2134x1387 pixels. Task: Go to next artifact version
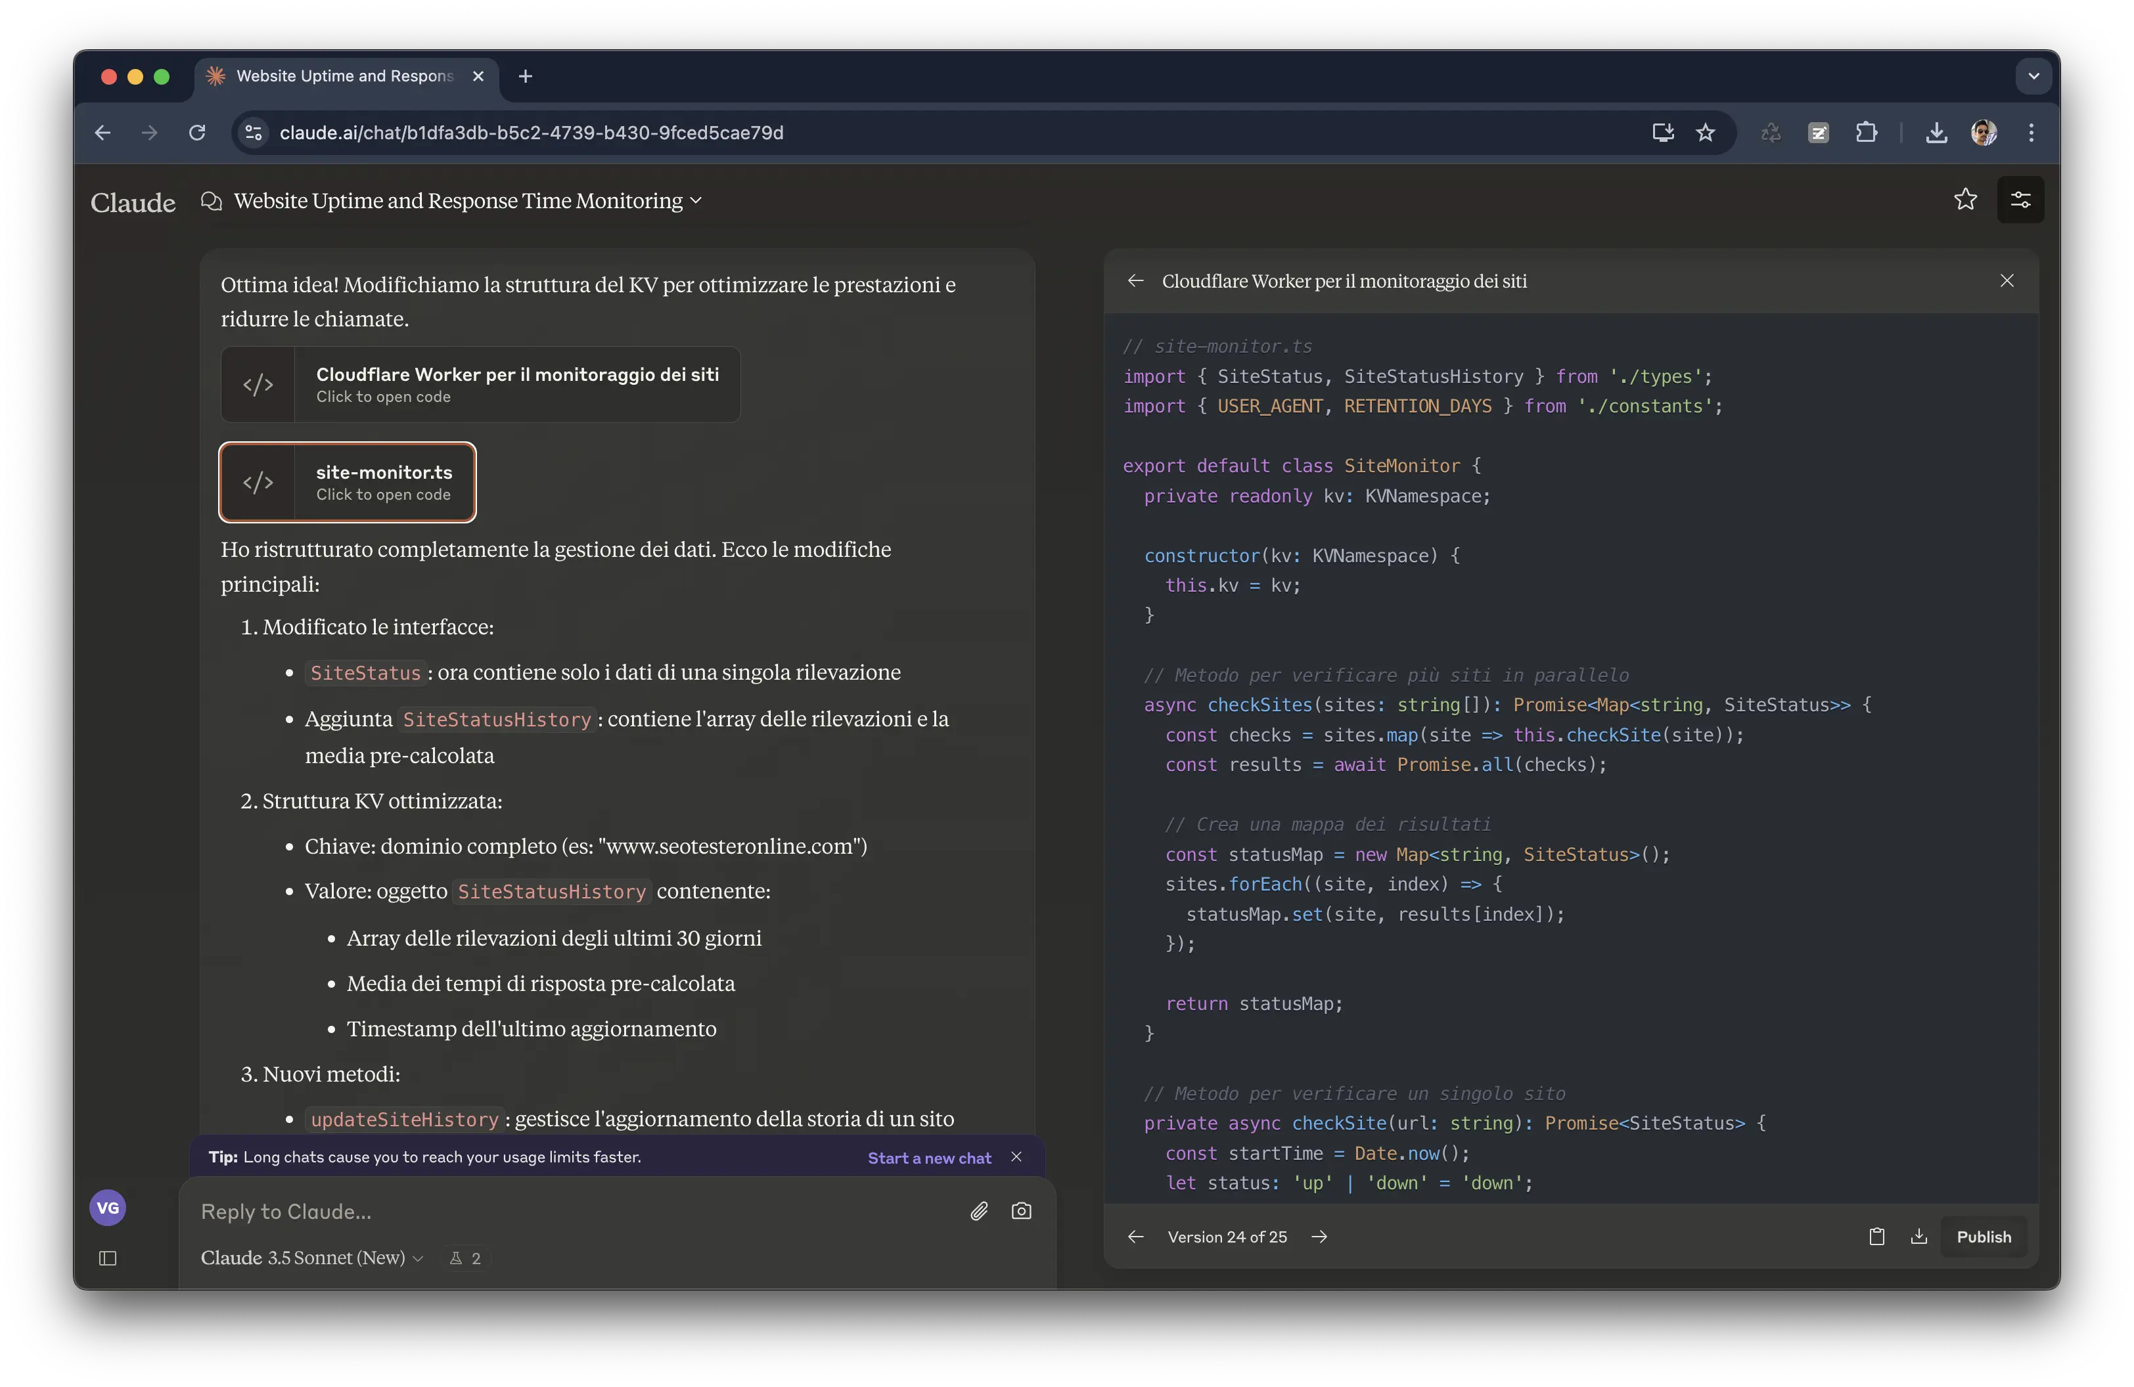[x=1319, y=1237]
